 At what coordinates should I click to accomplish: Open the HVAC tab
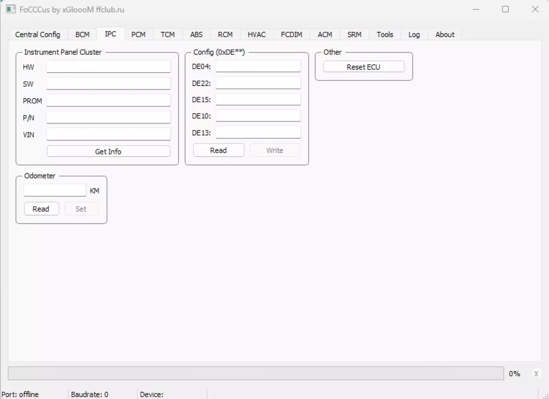tap(256, 35)
